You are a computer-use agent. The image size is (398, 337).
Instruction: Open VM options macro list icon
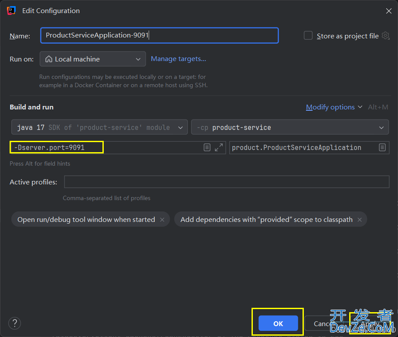tap(207, 147)
